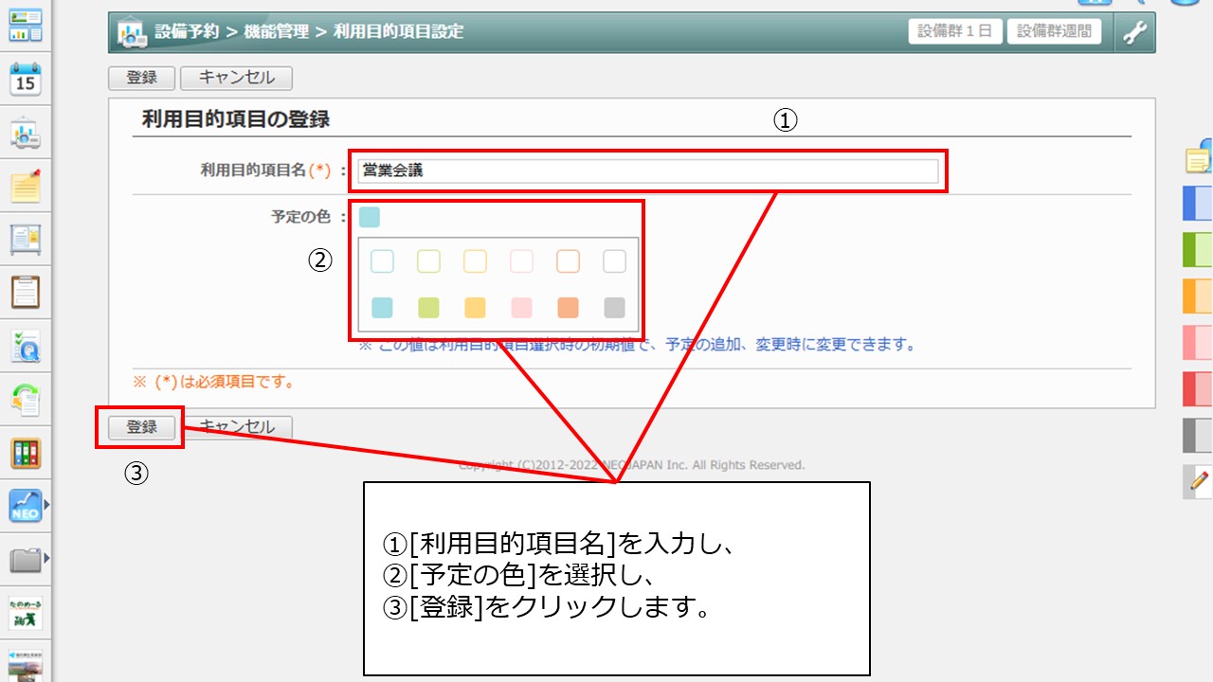Image resolution: width=1213 pixels, height=682 pixels.
Task: Click the ※ (*)は必須項目です。 note
Action: click(x=213, y=383)
